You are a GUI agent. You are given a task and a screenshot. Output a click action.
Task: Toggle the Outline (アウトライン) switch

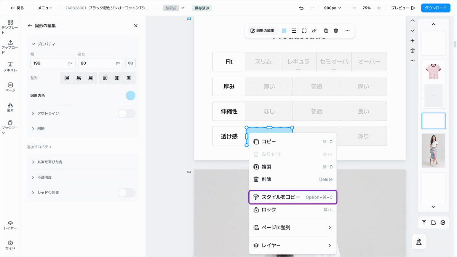[x=126, y=113]
